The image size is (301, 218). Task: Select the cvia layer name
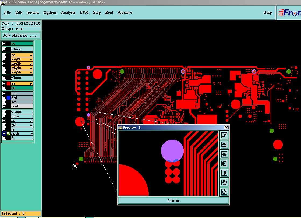[22, 116]
